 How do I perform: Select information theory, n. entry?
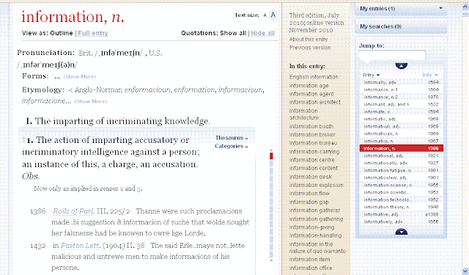(401, 207)
